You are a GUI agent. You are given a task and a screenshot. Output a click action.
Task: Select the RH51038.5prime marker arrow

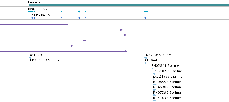pyautogui.click(x=155, y=101)
